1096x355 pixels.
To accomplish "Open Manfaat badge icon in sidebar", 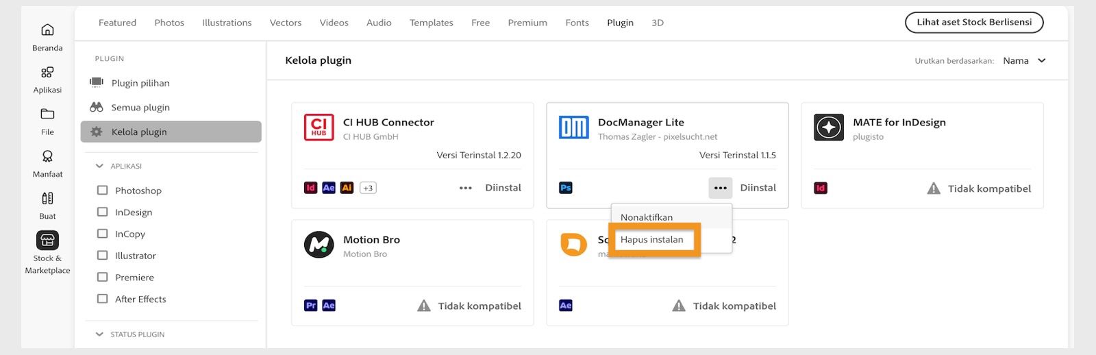I will pos(47,156).
